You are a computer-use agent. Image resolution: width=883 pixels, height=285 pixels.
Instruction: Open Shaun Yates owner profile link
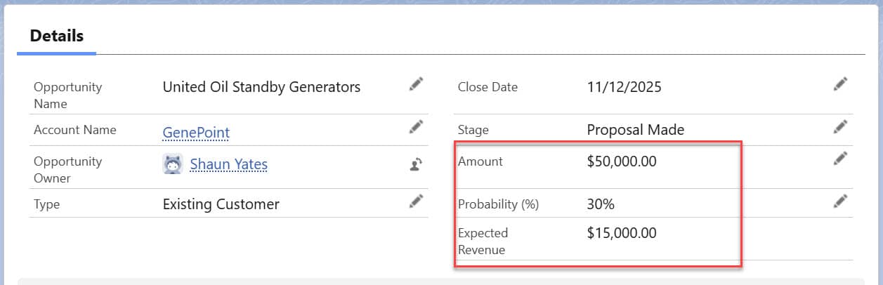pyautogui.click(x=228, y=164)
